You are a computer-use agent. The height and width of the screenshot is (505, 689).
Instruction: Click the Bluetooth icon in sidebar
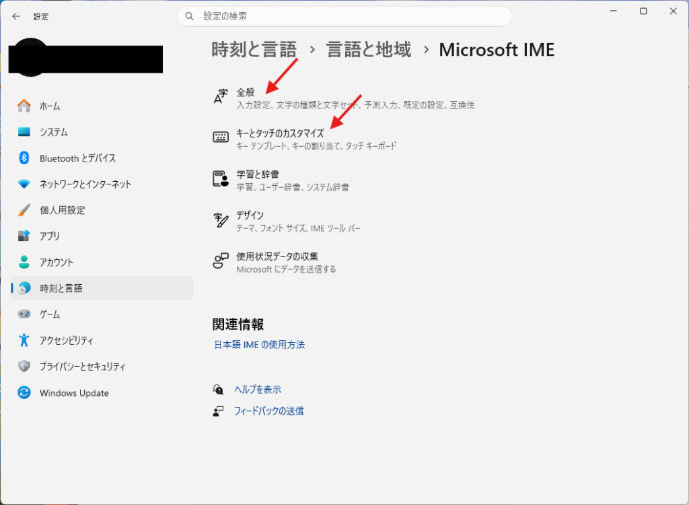[x=24, y=158]
